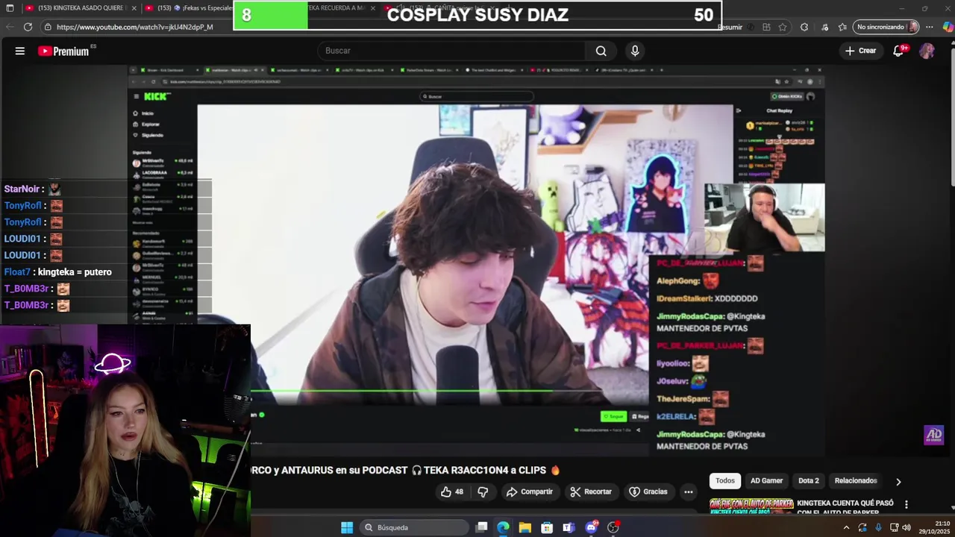The image size is (955, 537).
Task: Dislike the video with thumbs-down
Action: (483, 492)
